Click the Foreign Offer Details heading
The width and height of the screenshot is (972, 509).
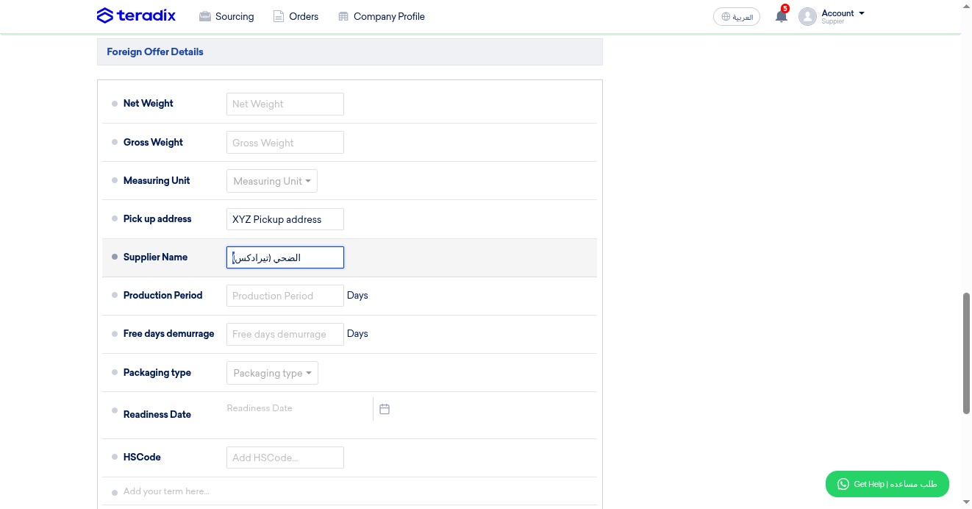pyautogui.click(x=155, y=51)
